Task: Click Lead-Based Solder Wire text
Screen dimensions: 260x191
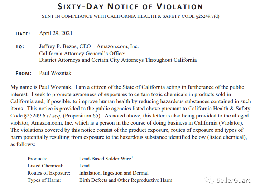Action: click(105, 159)
